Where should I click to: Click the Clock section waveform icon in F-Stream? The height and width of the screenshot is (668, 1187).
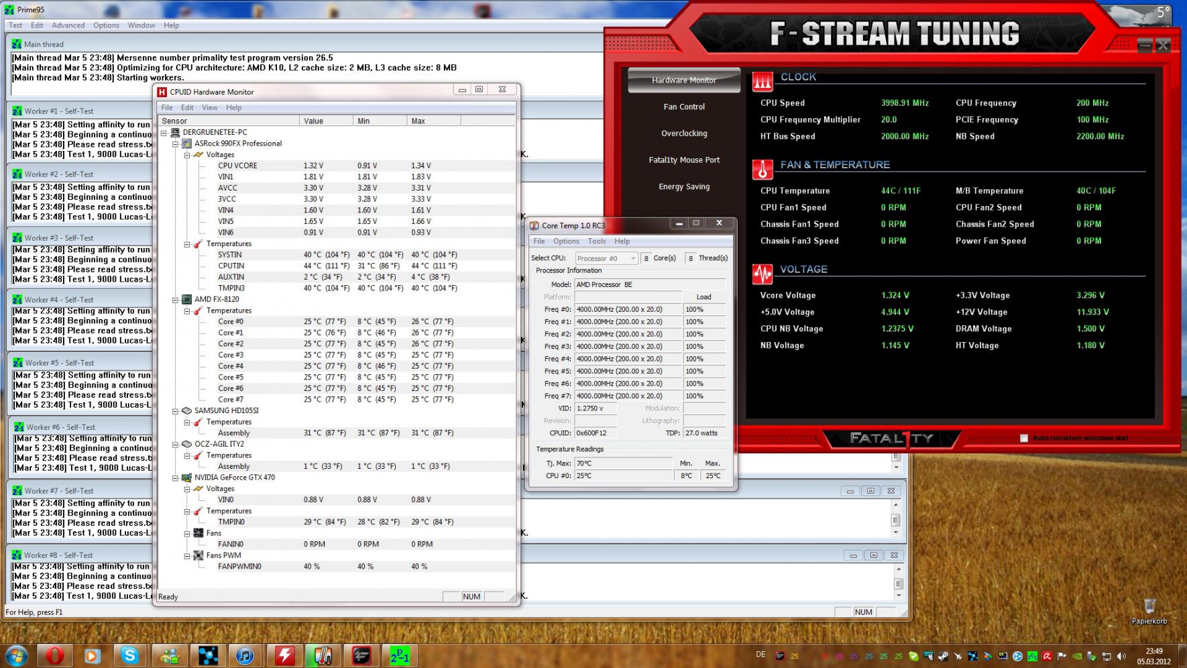pos(762,80)
